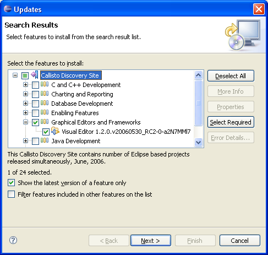Select the Java Development tree item

[76, 141]
